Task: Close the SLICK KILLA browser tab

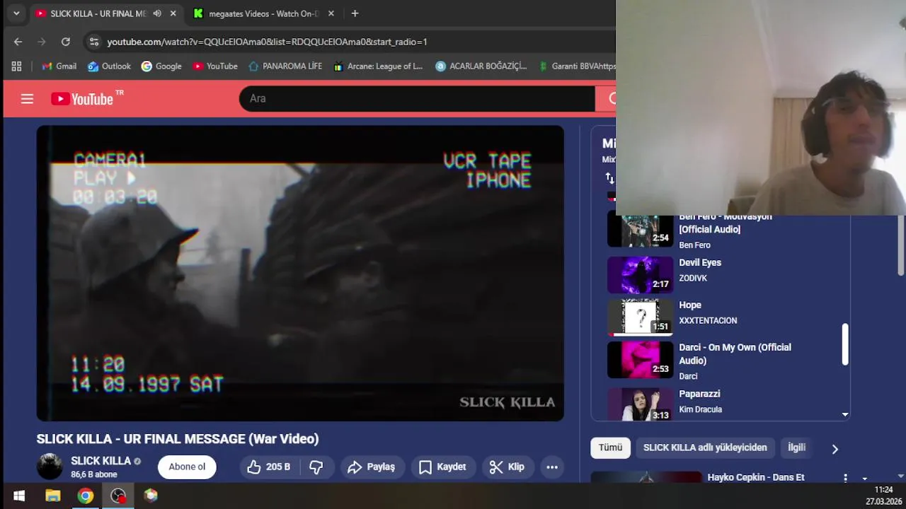Action: pos(173,13)
